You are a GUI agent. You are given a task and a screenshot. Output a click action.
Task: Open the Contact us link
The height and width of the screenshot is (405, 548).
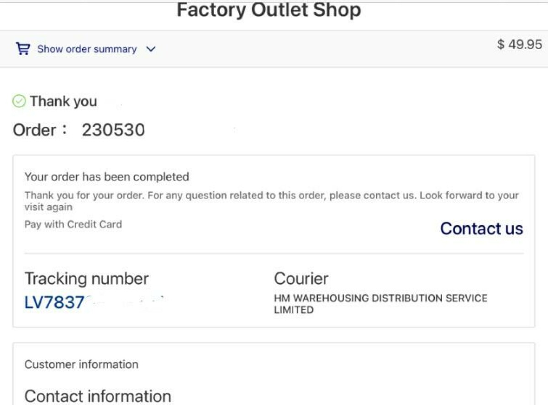click(x=481, y=228)
